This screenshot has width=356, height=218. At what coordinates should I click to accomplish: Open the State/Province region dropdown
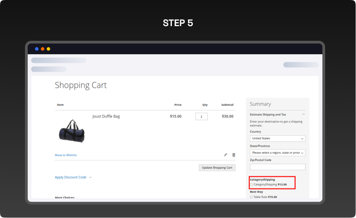278,153
